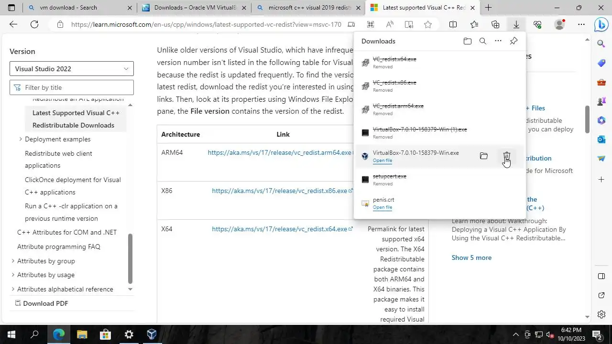Open sidebar tools briefcase icon
The width and height of the screenshot is (612, 344).
pyautogui.click(x=601, y=82)
